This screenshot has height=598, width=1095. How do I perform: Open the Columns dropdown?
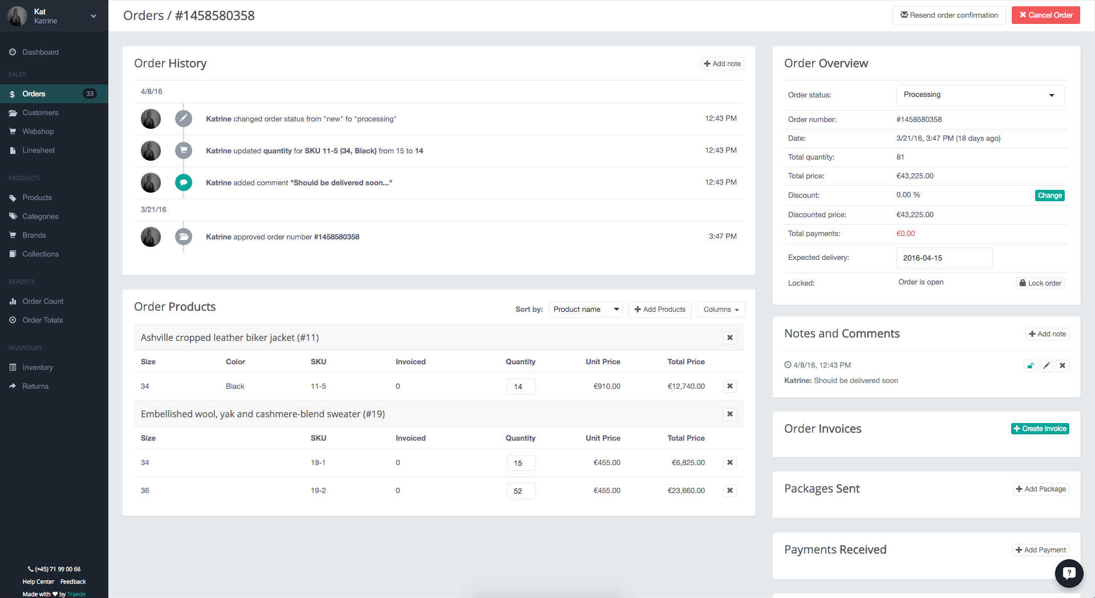(x=721, y=310)
